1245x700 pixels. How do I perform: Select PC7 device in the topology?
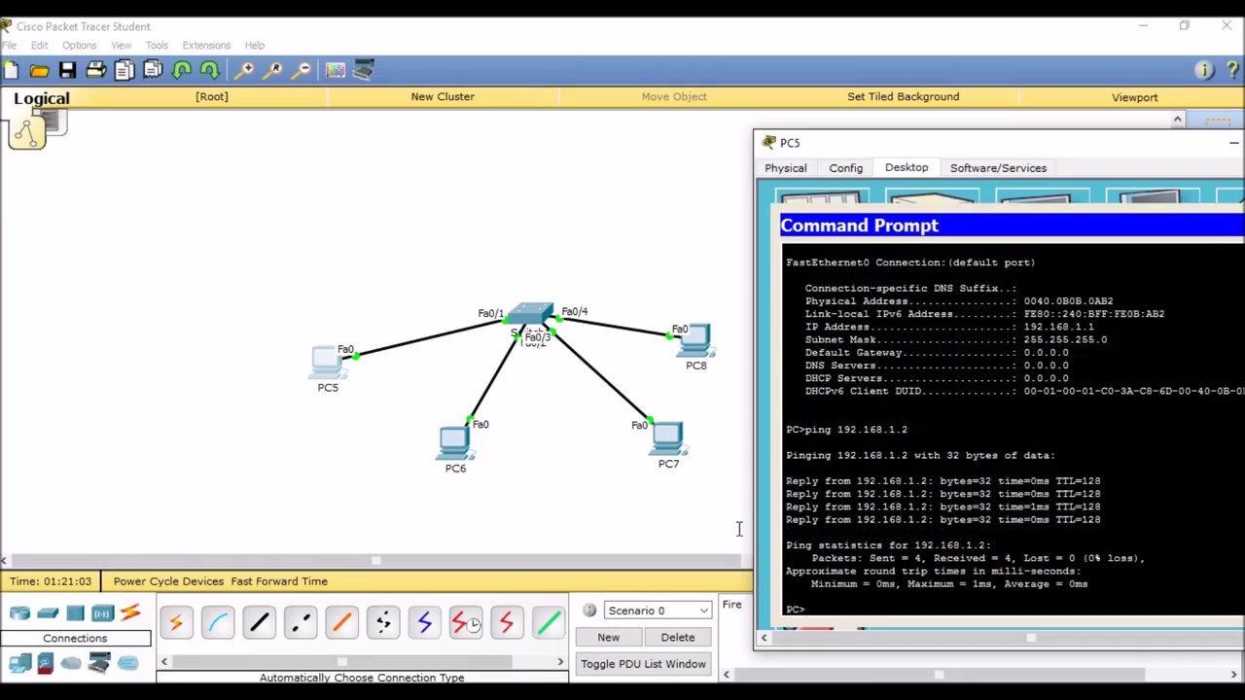pyautogui.click(x=668, y=439)
